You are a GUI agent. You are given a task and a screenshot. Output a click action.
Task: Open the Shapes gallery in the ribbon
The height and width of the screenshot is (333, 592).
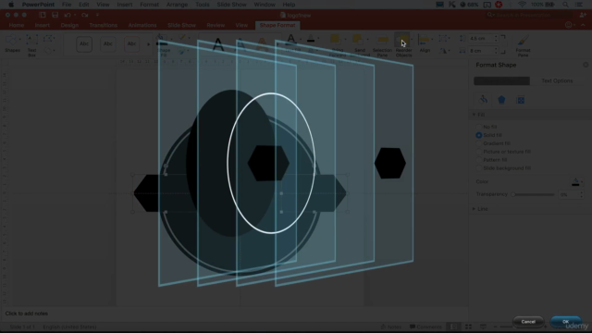pos(11,43)
